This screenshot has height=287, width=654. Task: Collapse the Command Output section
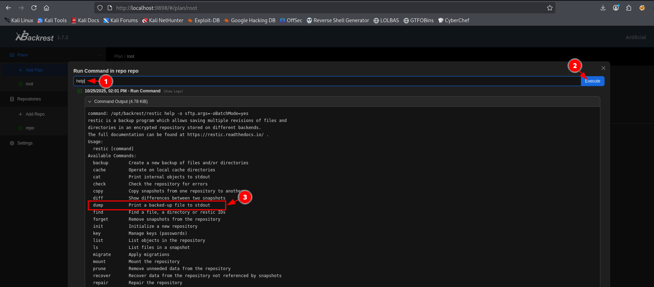coord(90,102)
